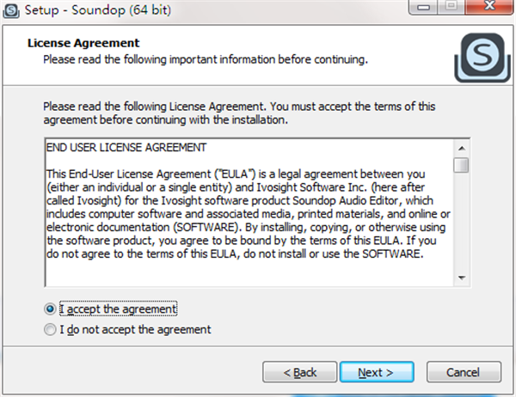Click the Soundop logo in the header
516x397 pixels.
472,58
